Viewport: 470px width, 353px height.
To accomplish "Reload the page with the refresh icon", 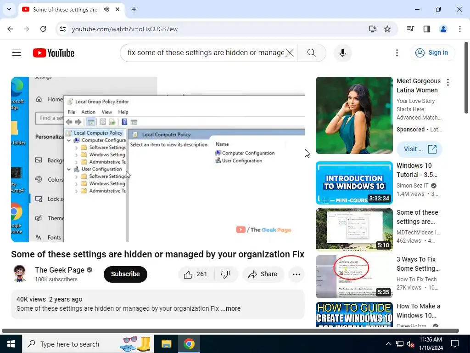I will [43, 29].
